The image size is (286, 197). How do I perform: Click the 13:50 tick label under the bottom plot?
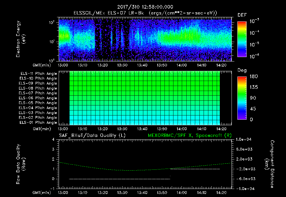162,193
